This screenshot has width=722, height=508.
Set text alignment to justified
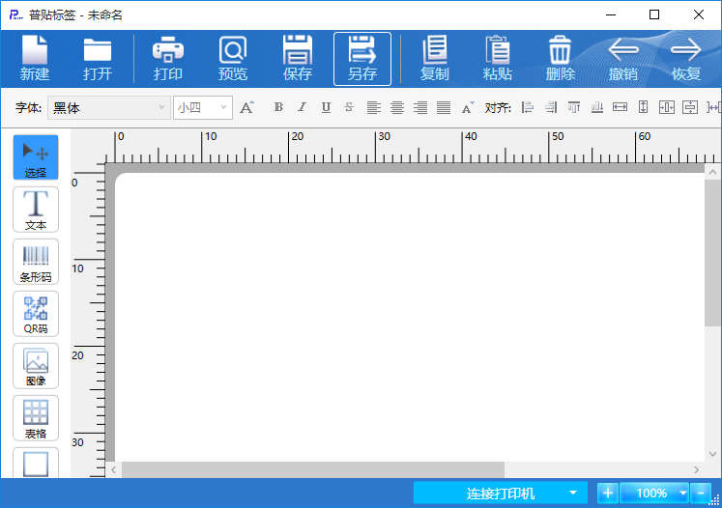(444, 107)
